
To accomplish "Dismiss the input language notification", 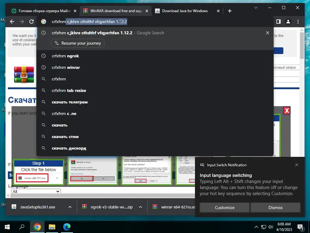I will click(275, 208).
